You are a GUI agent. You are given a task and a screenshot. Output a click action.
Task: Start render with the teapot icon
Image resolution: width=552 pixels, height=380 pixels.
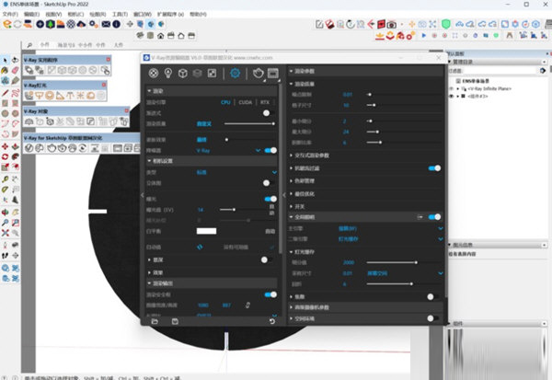point(258,73)
